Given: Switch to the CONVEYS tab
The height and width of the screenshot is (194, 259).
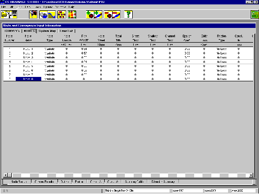Looking at the screenshot, I should pyautogui.click(x=12, y=31).
